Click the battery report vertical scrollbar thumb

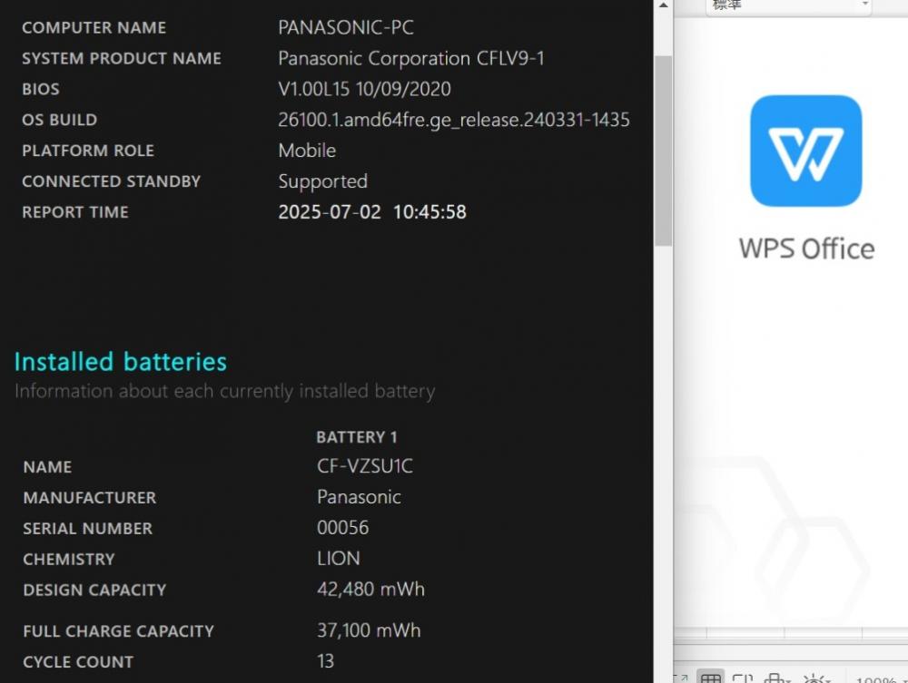664,151
